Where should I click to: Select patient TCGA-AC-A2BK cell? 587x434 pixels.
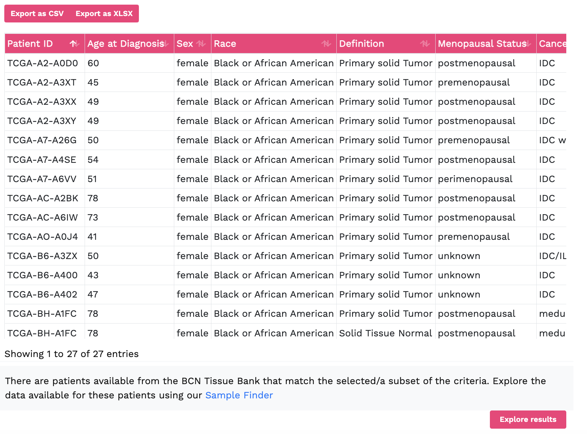click(x=45, y=198)
